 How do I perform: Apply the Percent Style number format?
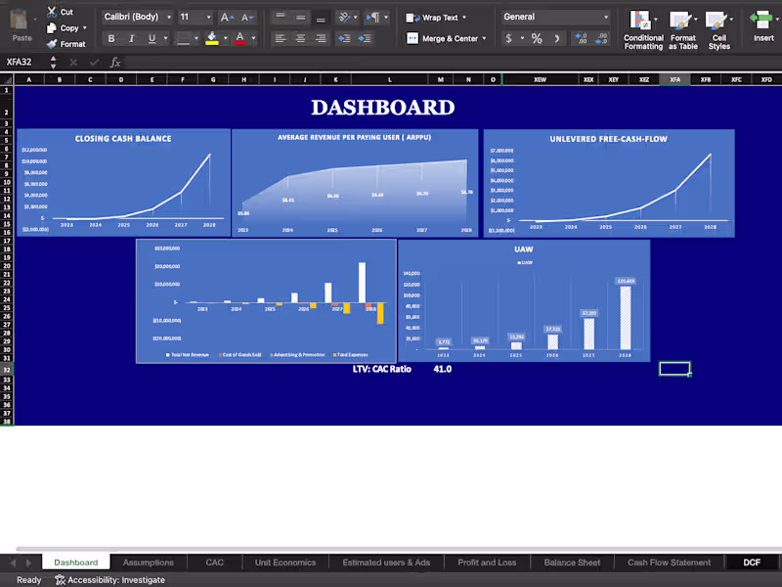pos(537,38)
